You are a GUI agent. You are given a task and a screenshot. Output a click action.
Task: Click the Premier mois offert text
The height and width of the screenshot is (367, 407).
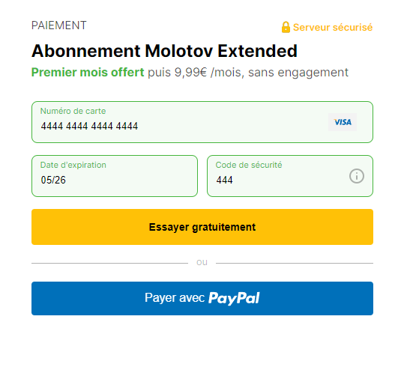[88, 72]
